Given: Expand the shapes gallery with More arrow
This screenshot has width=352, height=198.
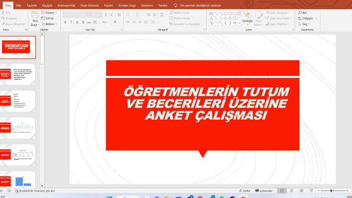Looking at the screenshot, I should pos(239,23).
